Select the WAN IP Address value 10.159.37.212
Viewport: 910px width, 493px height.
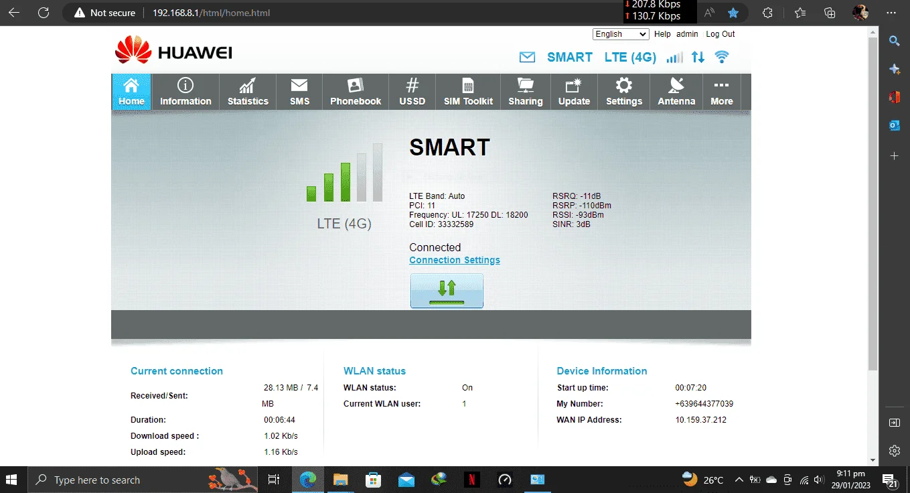pos(701,420)
